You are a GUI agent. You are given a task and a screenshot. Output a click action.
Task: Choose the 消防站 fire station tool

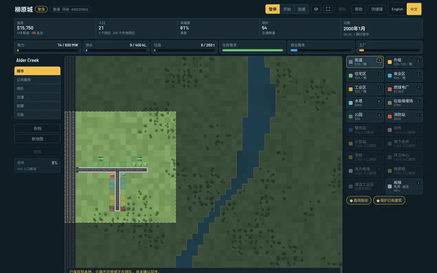pyautogui.click(x=404, y=116)
